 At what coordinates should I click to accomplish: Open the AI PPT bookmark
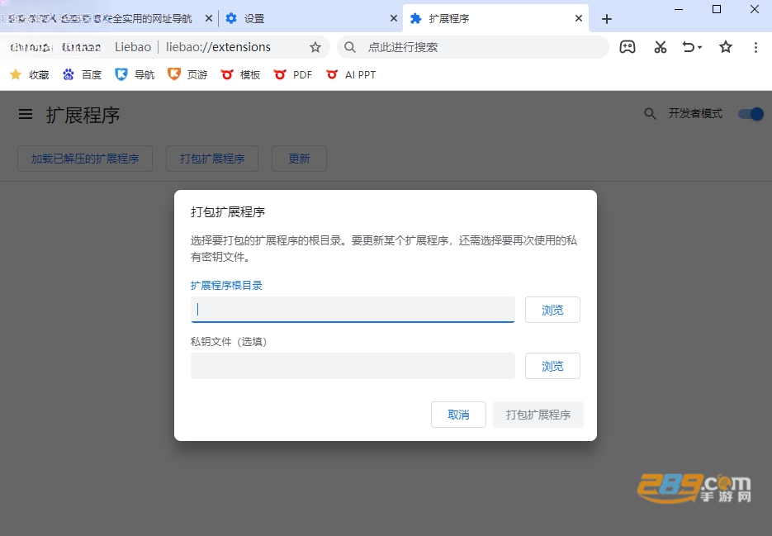[x=351, y=74]
